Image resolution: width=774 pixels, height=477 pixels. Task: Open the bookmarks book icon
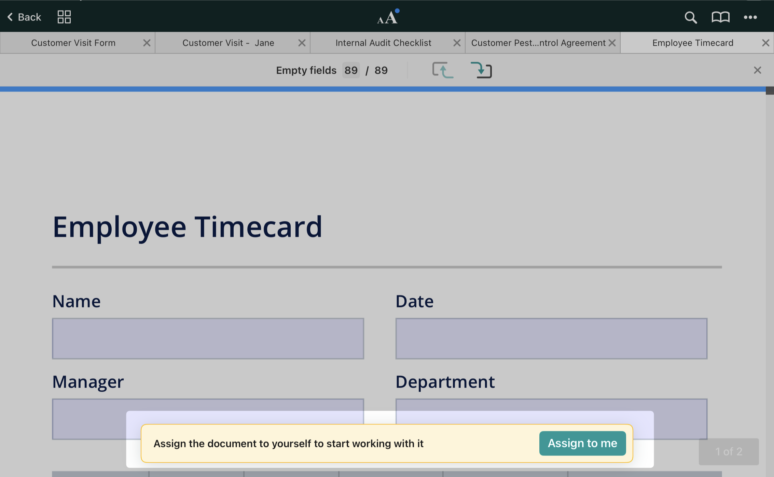[720, 17]
